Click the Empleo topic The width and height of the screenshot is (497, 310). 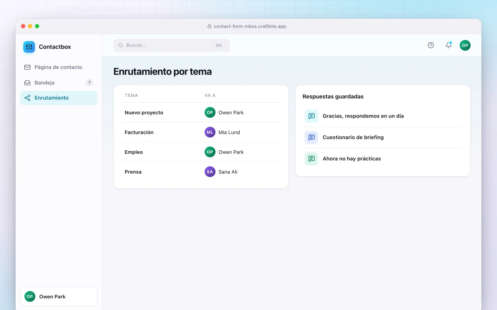click(134, 152)
